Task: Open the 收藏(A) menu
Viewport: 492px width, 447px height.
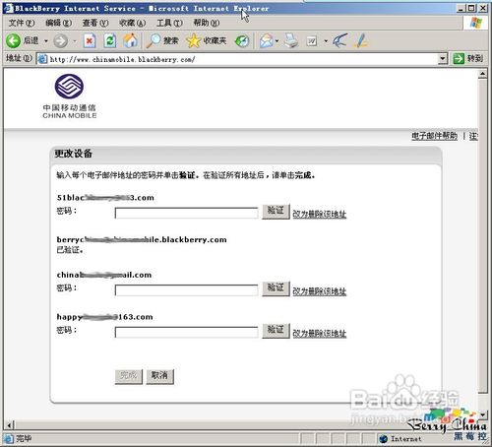Action: click(132, 23)
